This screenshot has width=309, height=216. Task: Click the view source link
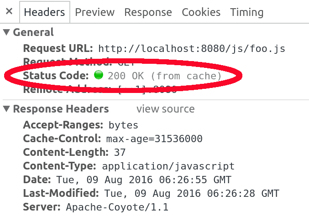click(165, 109)
